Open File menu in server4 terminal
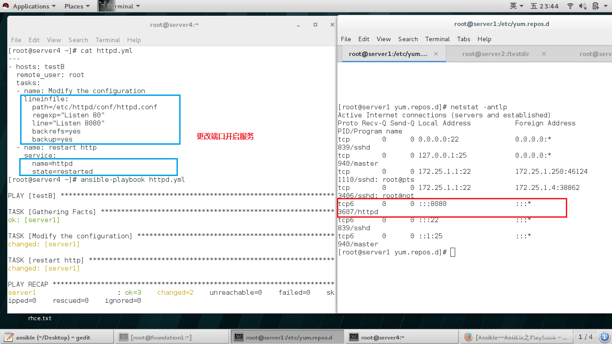The width and height of the screenshot is (612, 344). (16, 40)
